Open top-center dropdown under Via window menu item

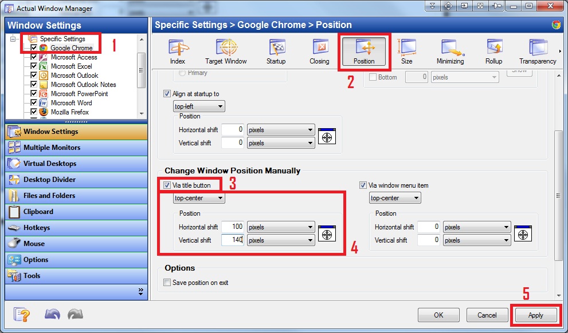pyautogui.click(x=395, y=198)
